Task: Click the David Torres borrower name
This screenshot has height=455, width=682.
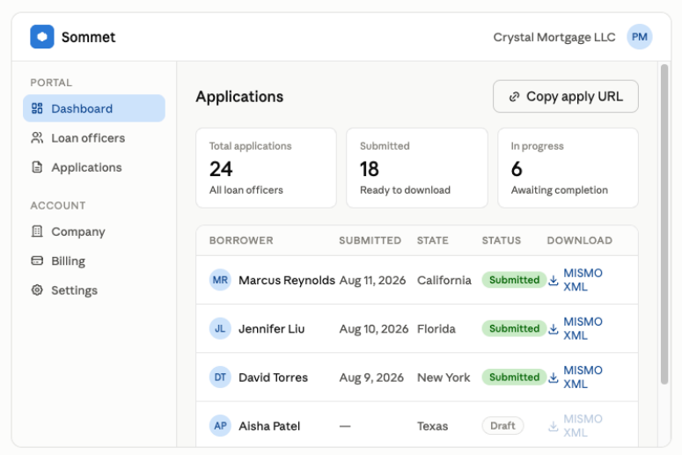Action: coord(273,378)
